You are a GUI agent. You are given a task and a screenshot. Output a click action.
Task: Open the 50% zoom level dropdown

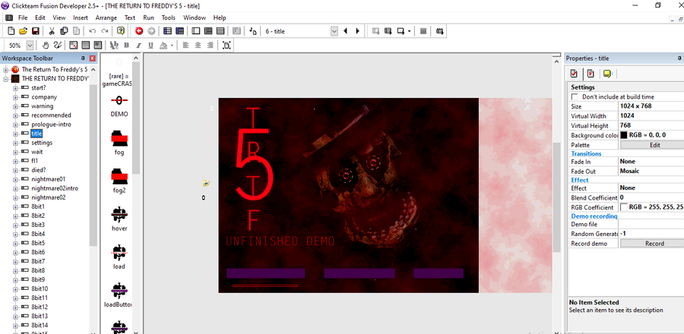[30, 45]
